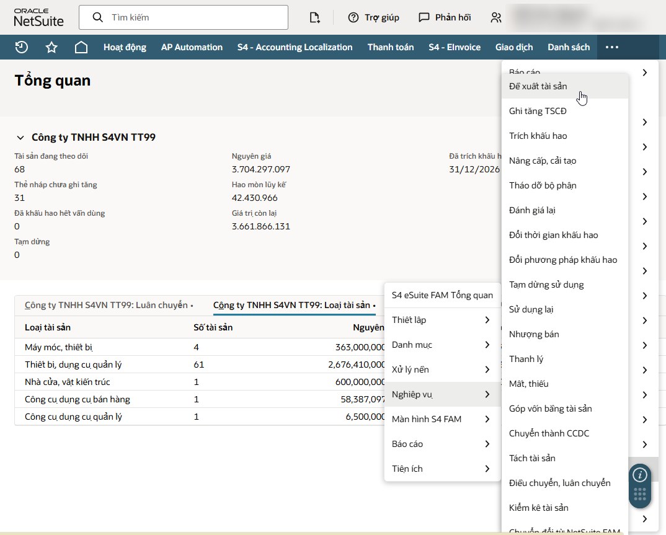Expand the Màn hình S4 FAM submenu
Viewport: 666px width, 535px height.
pyautogui.click(x=442, y=419)
